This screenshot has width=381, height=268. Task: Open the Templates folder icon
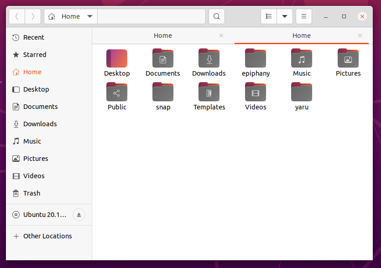[x=209, y=92]
